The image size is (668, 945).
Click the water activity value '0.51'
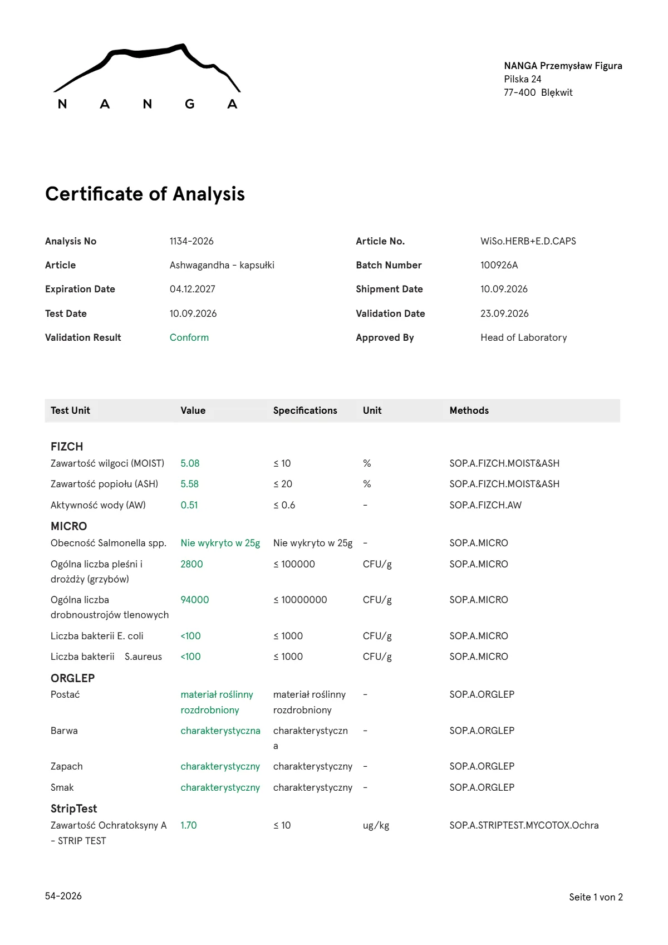(x=189, y=505)
